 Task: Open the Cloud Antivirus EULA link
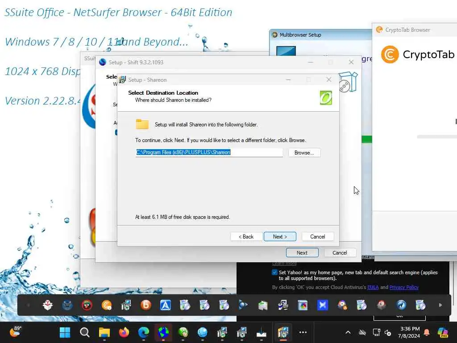click(373, 287)
